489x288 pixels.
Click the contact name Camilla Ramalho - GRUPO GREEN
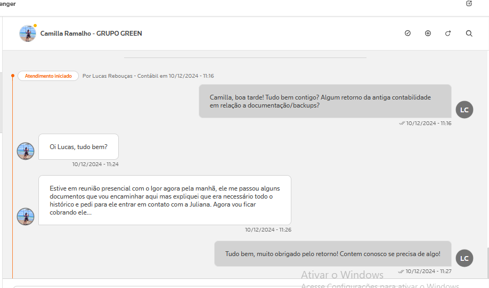coord(91,34)
